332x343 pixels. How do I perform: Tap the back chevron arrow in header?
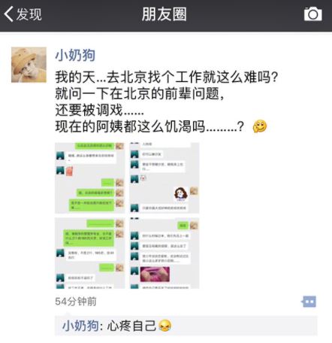click(x=8, y=14)
